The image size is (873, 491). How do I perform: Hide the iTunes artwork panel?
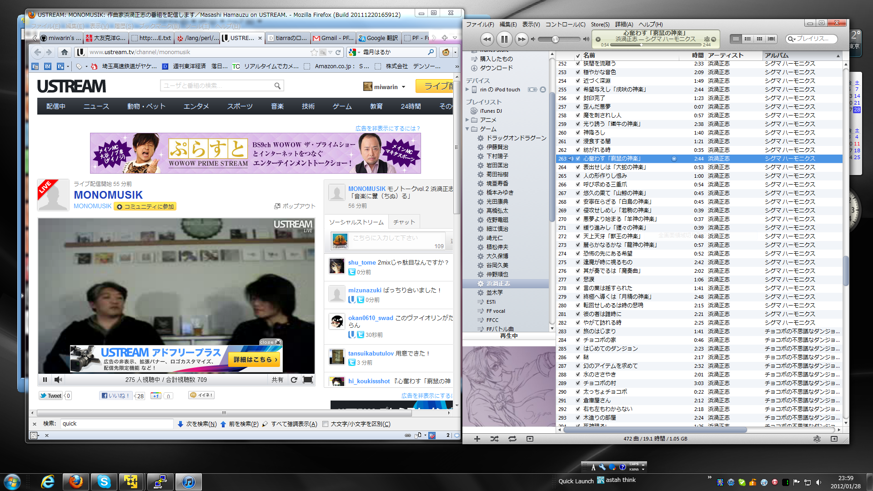click(530, 439)
